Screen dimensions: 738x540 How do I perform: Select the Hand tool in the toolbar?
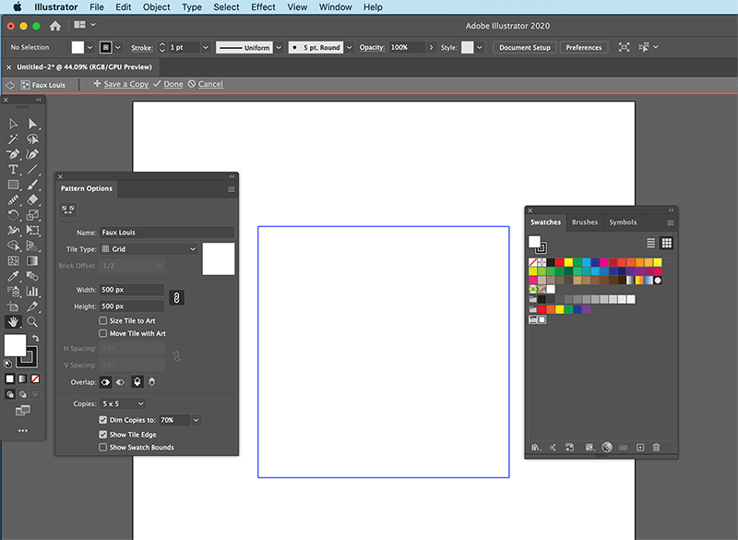coord(12,320)
